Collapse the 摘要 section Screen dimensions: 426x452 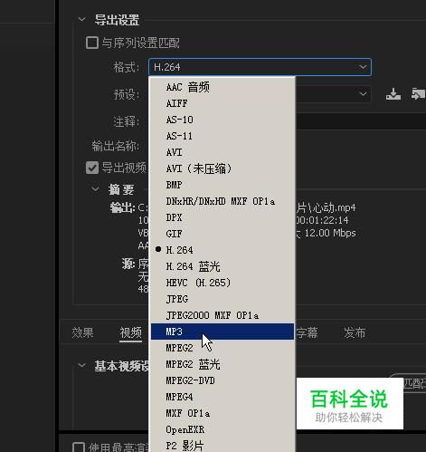tap(95, 189)
